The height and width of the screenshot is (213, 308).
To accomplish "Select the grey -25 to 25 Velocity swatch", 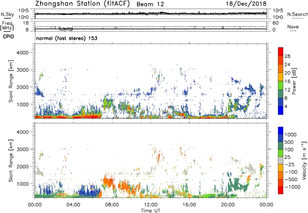I will point(281,160).
